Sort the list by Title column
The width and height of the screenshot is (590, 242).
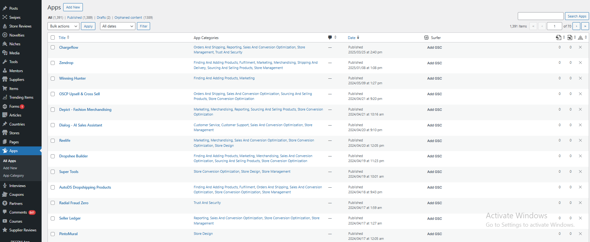64,37
